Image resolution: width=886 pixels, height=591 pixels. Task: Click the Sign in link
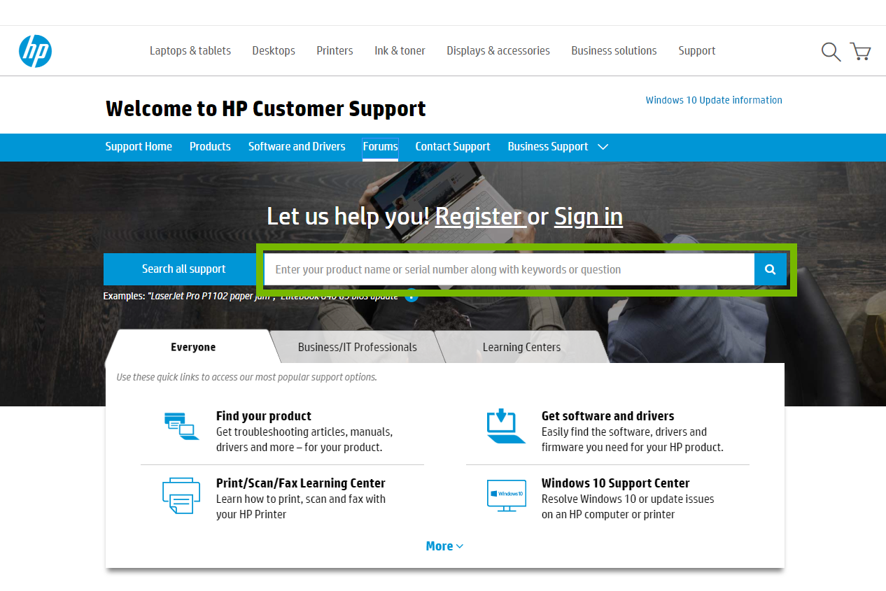pos(588,216)
